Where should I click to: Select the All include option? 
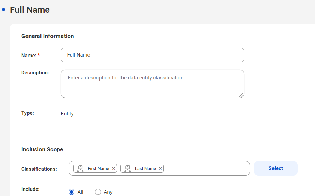click(71, 192)
